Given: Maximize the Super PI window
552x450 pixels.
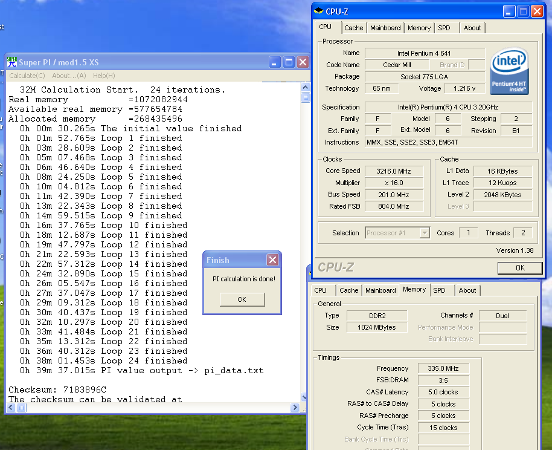Looking at the screenshot, I should [x=289, y=62].
